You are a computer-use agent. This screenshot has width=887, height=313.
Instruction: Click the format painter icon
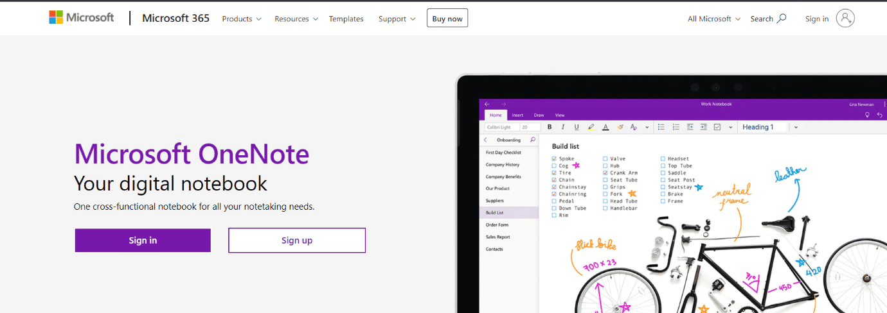(620, 127)
